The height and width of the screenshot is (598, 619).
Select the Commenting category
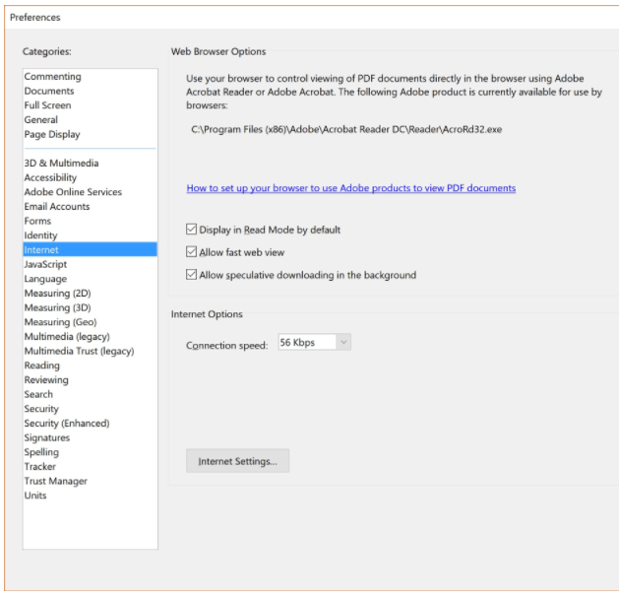[52, 76]
